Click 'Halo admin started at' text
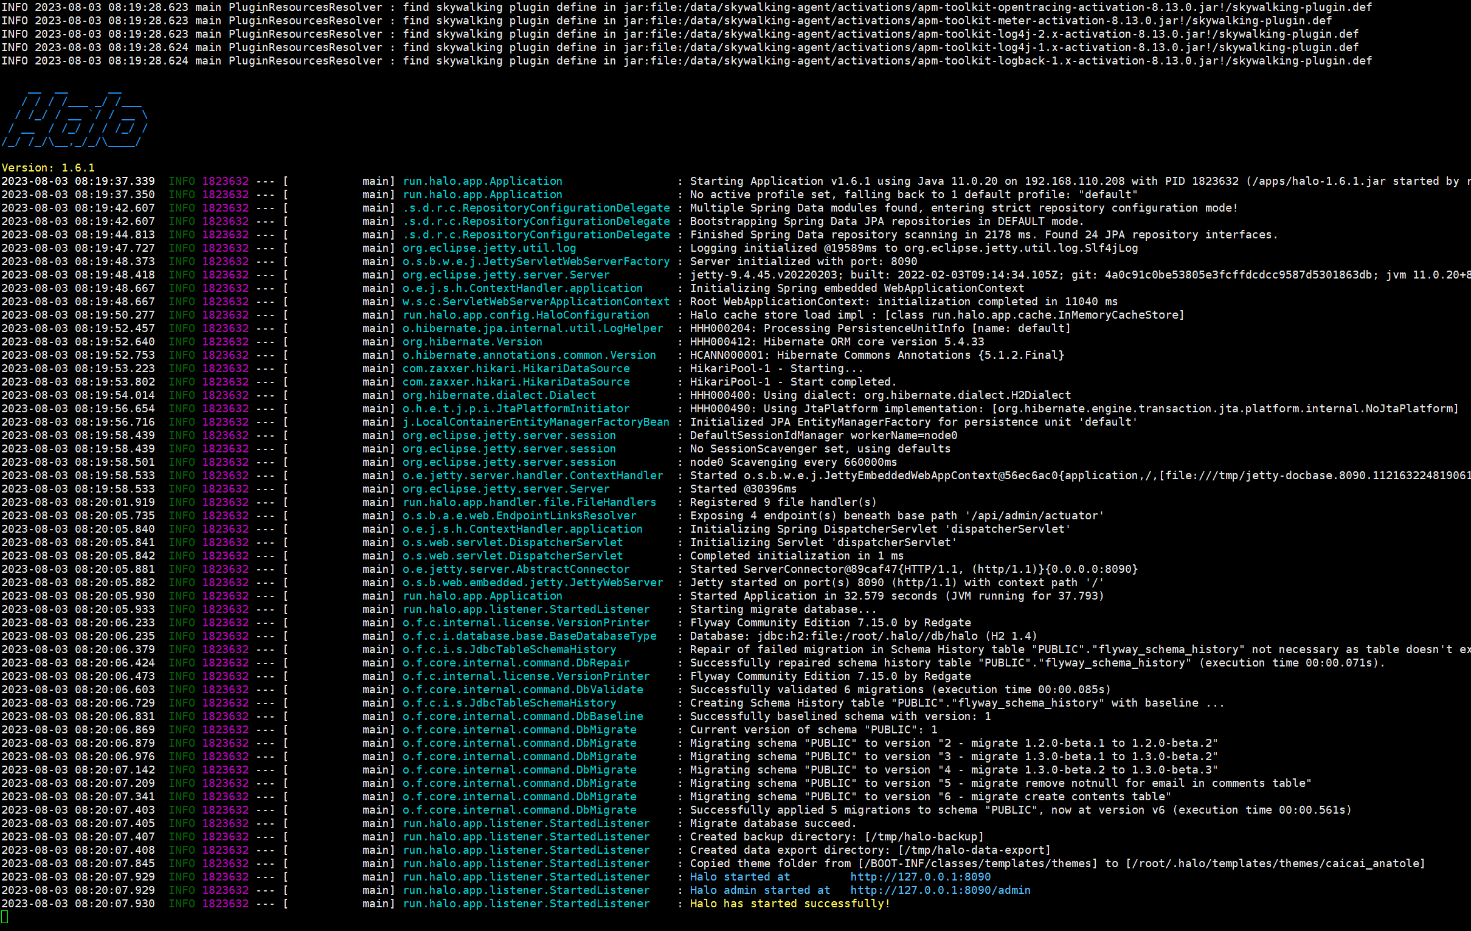The height and width of the screenshot is (931, 1471). point(760,890)
